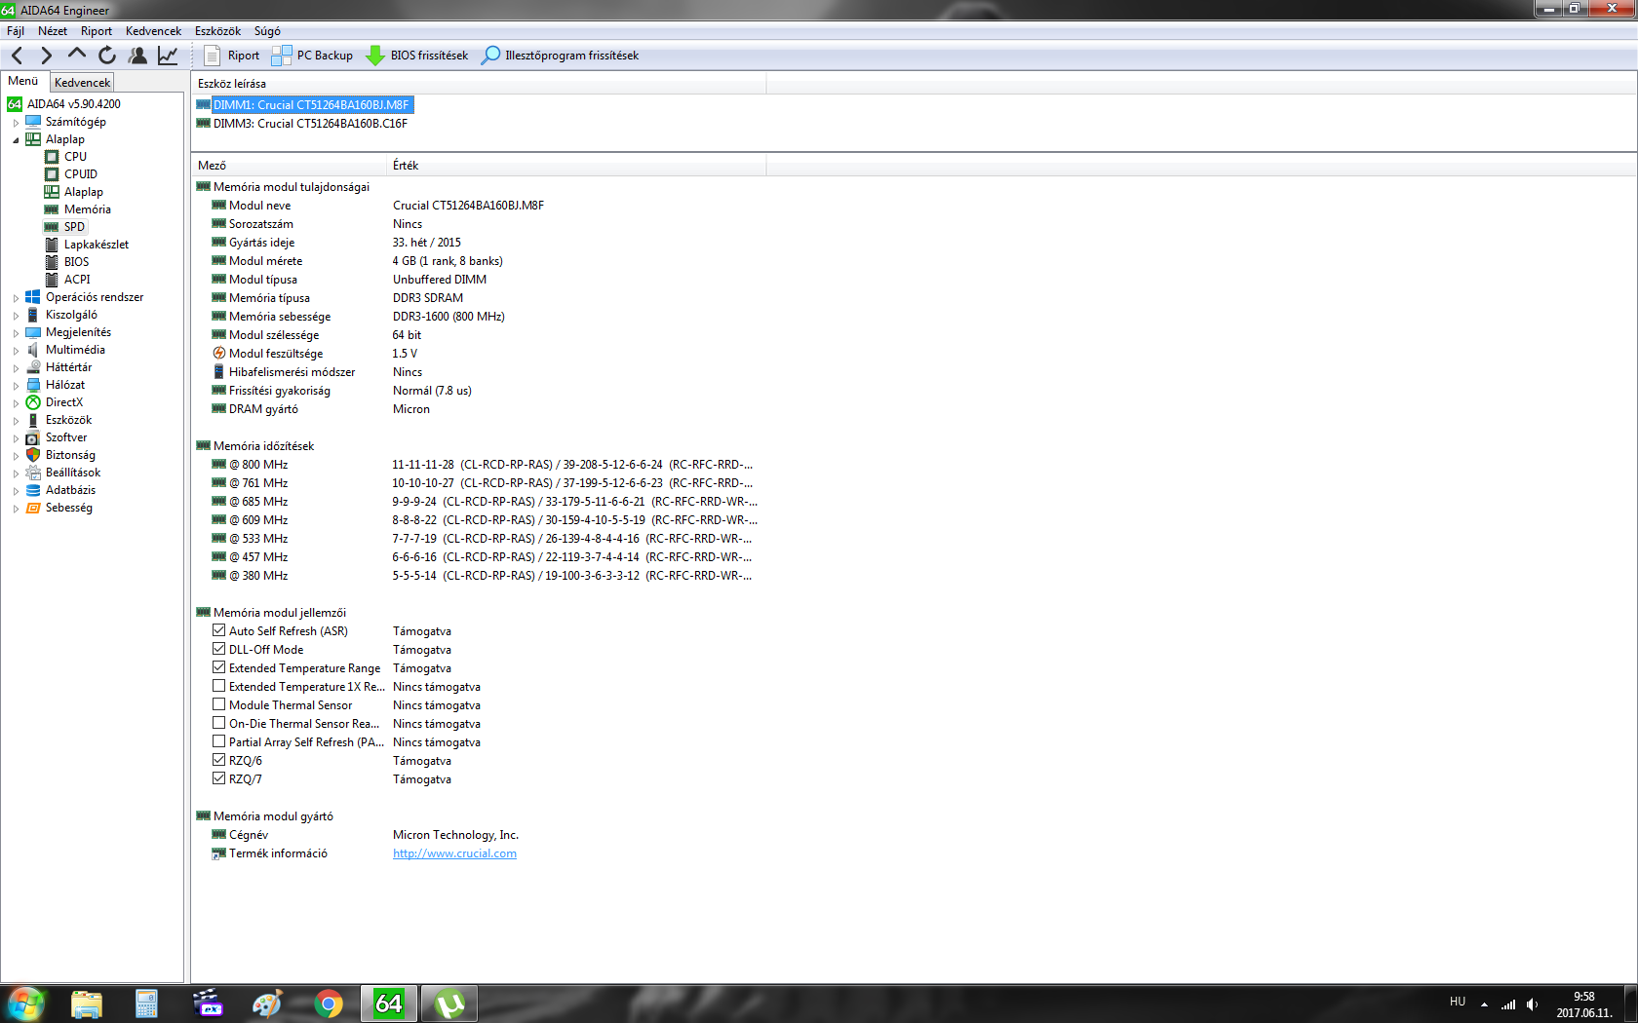Click the Érték column header
Screen dimensions: 1638x1023
[576, 166]
